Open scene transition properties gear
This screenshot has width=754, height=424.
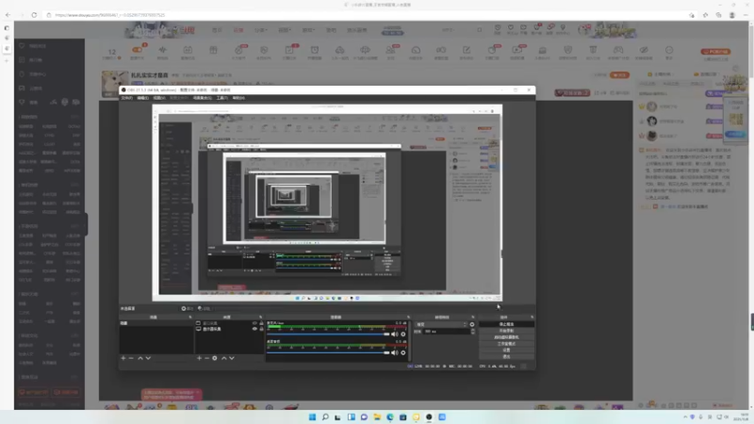tap(472, 324)
